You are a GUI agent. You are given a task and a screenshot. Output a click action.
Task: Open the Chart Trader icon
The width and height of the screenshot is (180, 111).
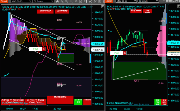(86, 1)
